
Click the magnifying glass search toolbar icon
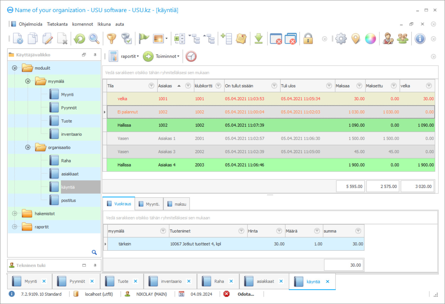(94, 39)
